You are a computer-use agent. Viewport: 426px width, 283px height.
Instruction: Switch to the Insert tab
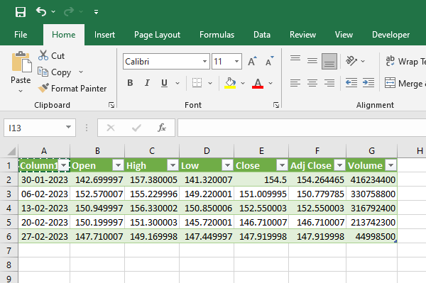tap(104, 35)
